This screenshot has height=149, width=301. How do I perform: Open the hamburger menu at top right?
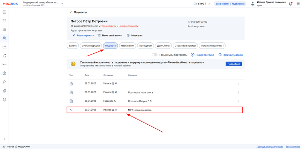(298, 4)
